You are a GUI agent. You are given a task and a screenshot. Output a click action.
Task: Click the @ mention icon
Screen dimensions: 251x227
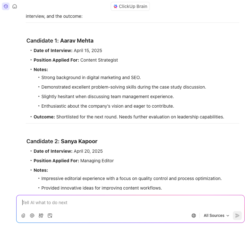coord(32,216)
